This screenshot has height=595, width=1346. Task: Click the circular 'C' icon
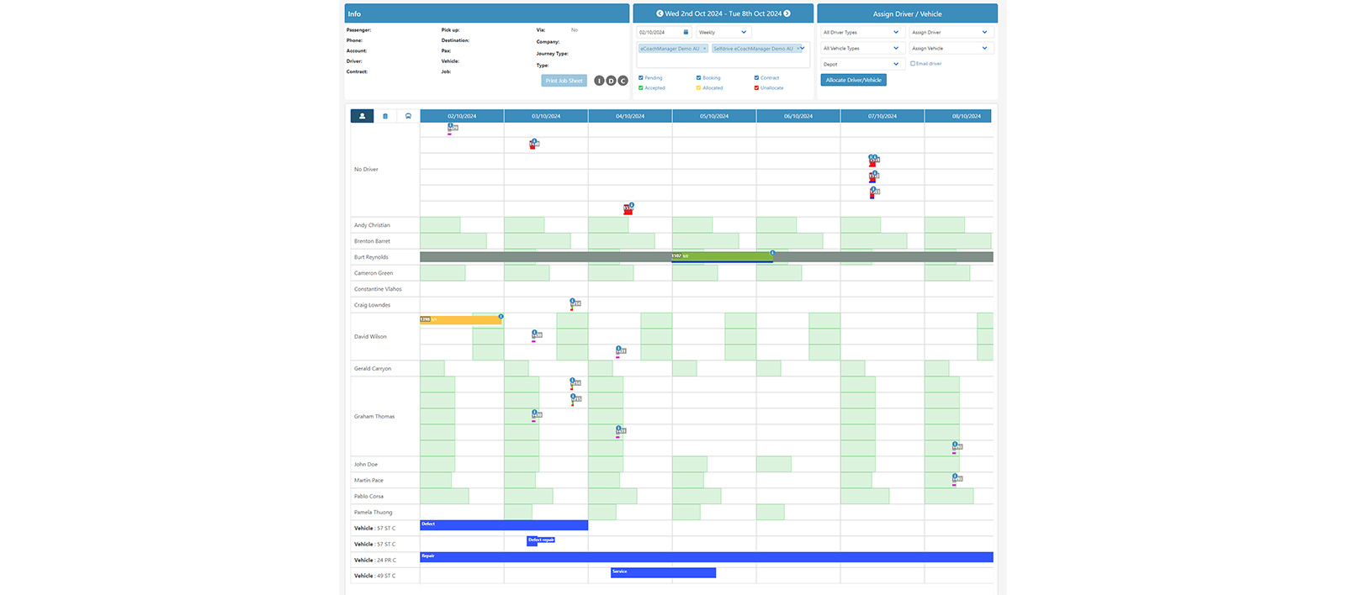tap(623, 81)
